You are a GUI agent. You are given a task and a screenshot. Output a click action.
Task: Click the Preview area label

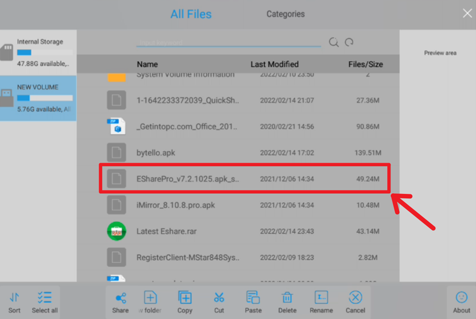point(440,53)
